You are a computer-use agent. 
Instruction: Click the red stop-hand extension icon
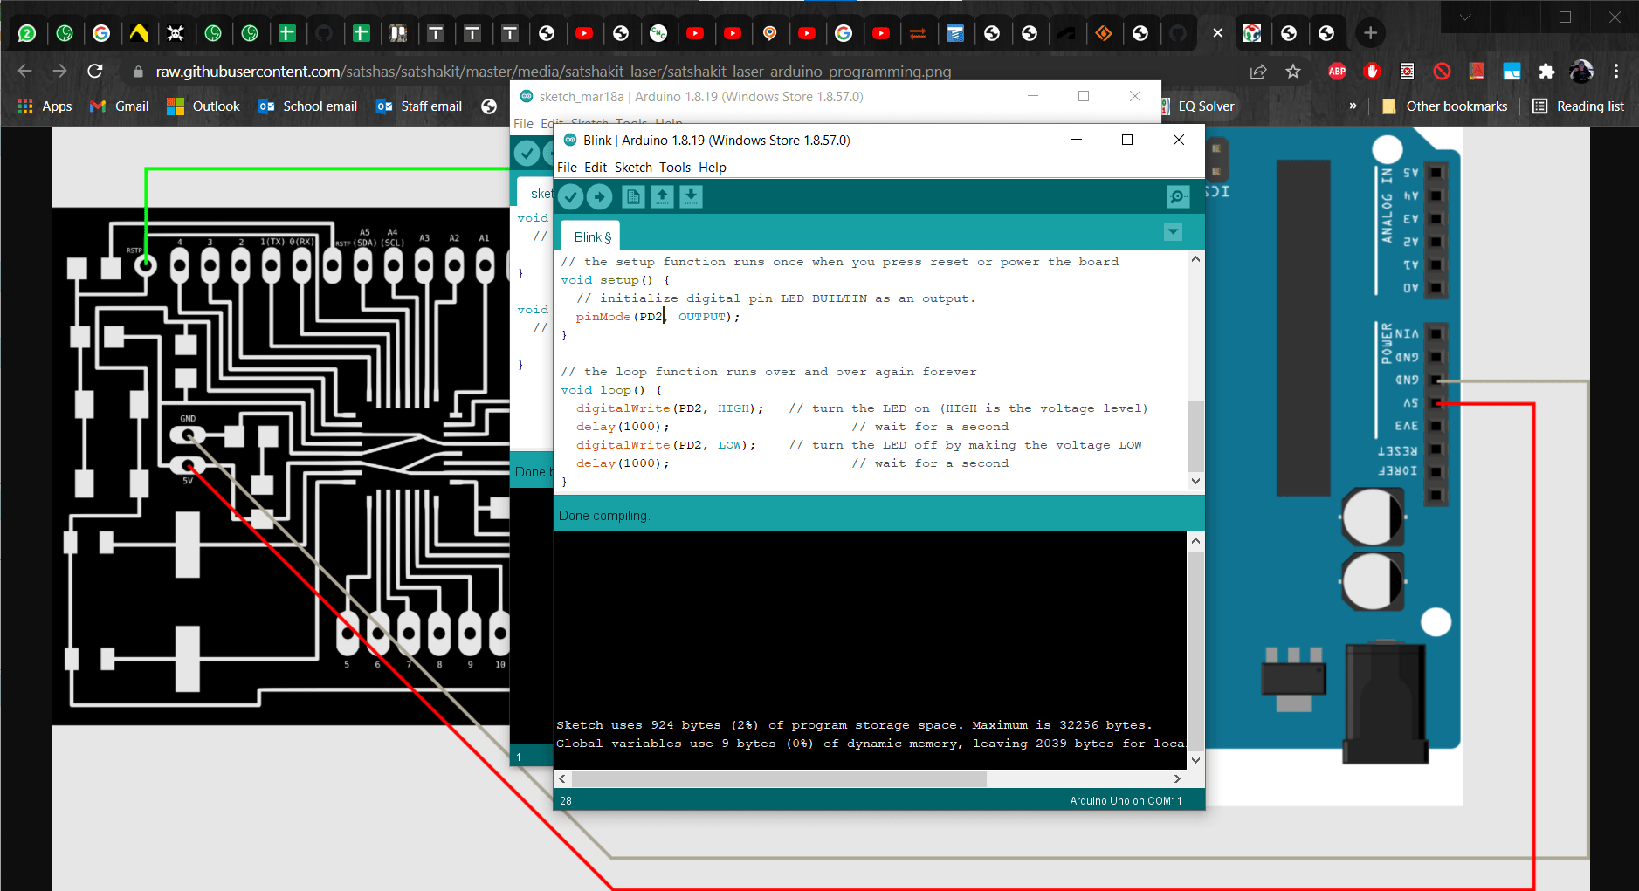click(x=1372, y=72)
